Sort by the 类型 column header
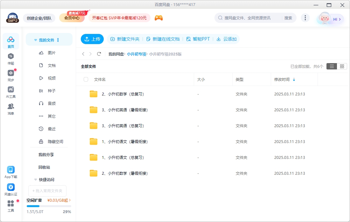The height and width of the screenshot is (222, 350). (240, 79)
